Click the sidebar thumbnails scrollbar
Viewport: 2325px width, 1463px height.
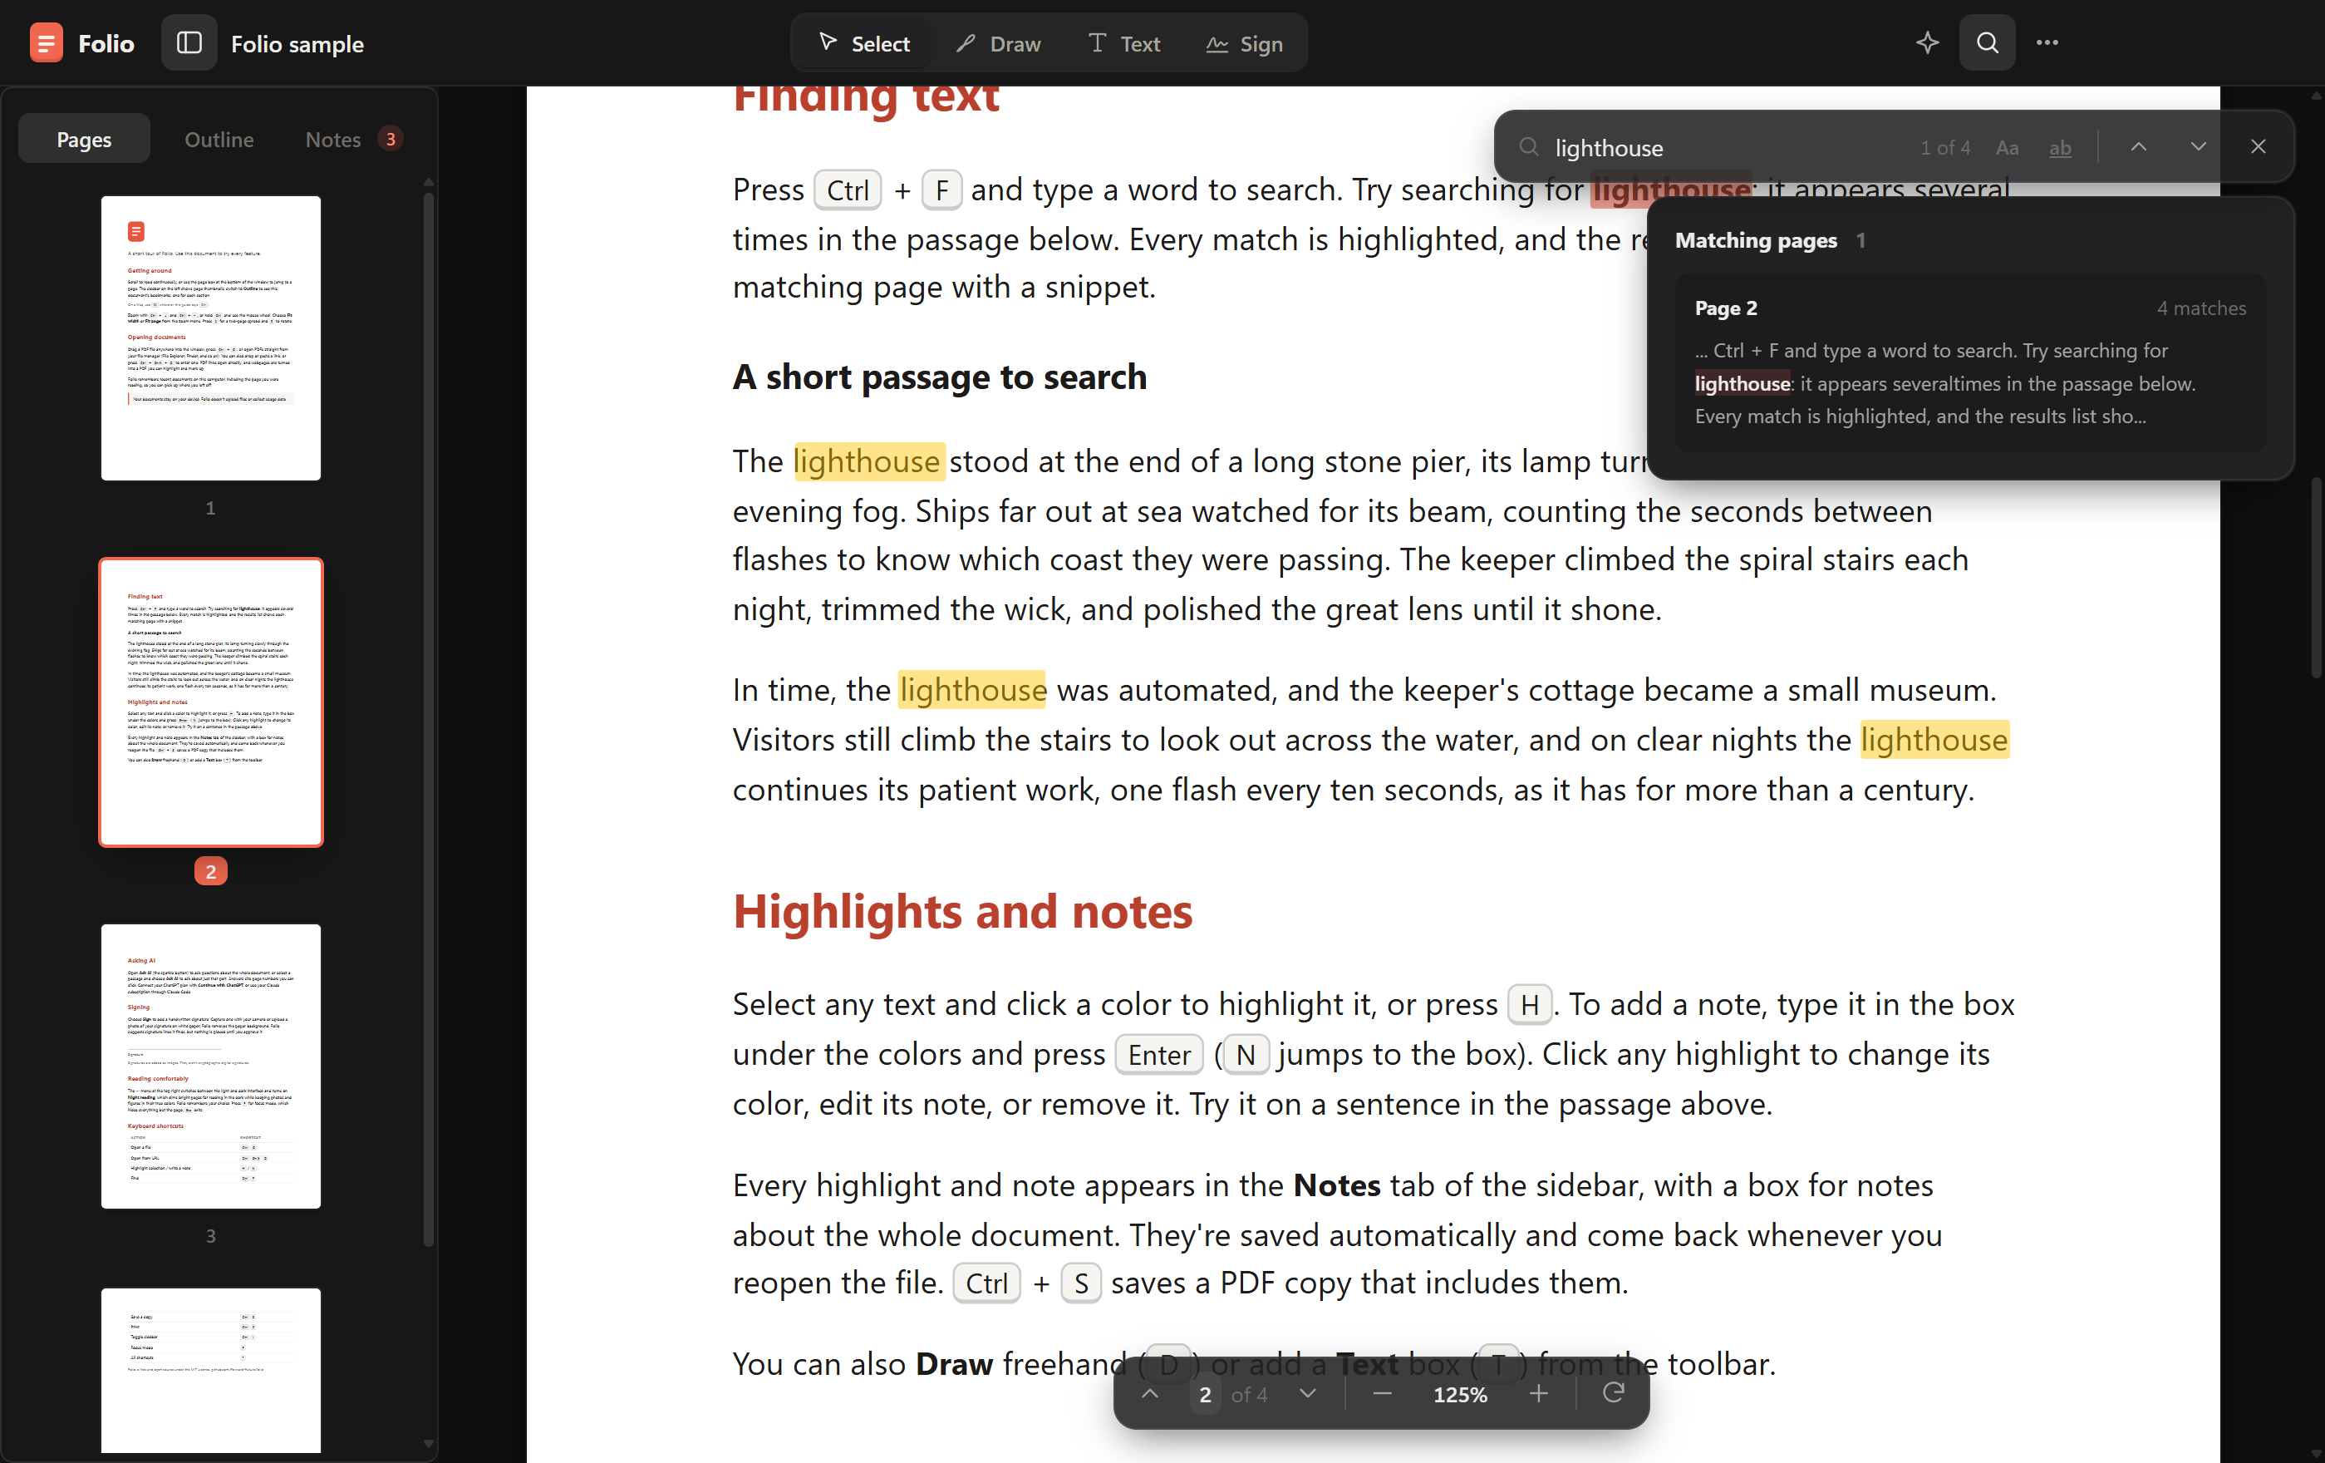(429, 719)
